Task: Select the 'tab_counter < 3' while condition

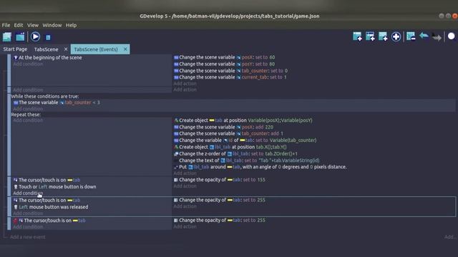Action: (57, 103)
